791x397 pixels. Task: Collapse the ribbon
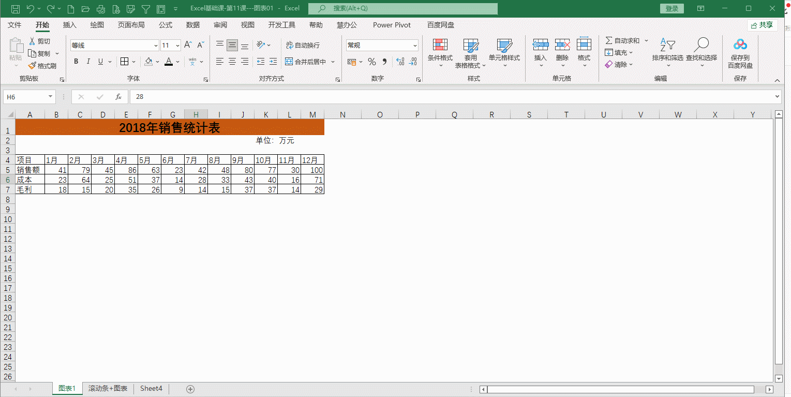point(777,80)
